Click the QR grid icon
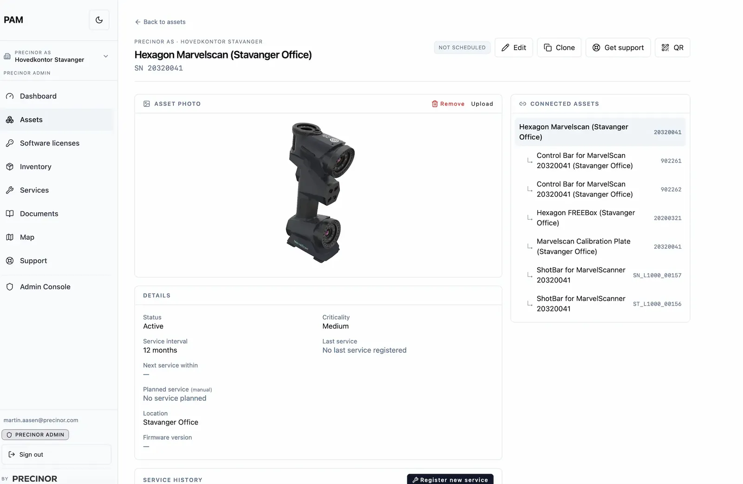The width and height of the screenshot is (743, 484). 665,47
